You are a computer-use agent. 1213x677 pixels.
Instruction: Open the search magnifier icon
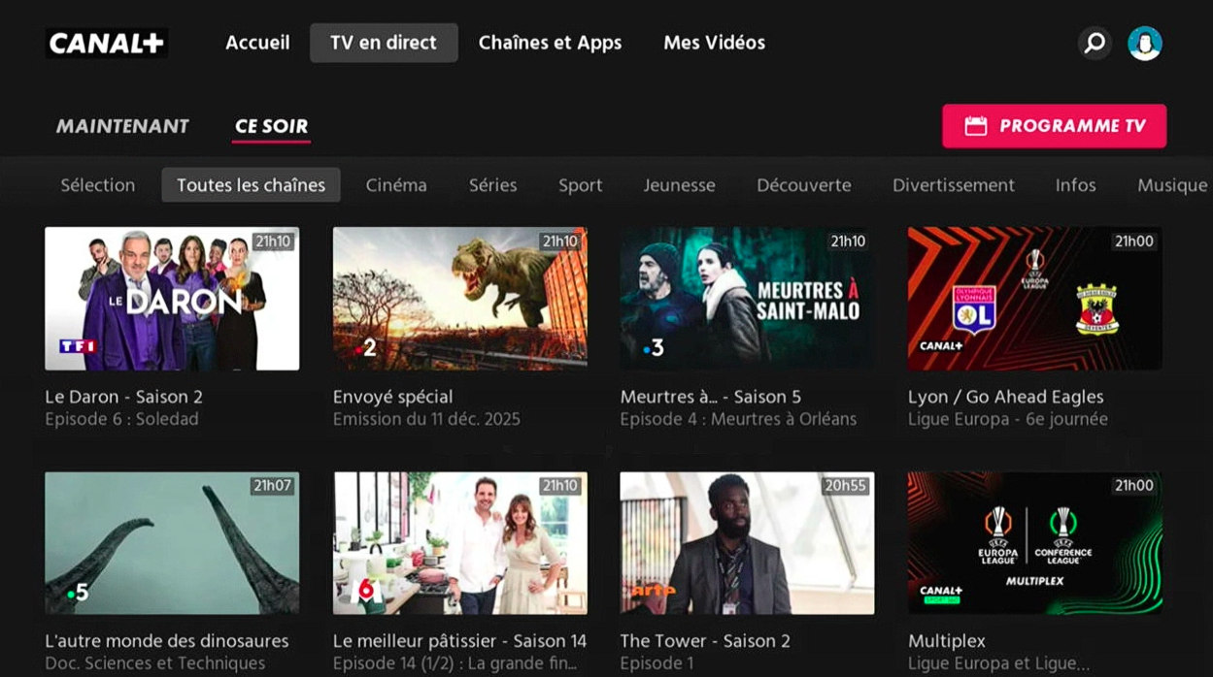point(1095,44)
